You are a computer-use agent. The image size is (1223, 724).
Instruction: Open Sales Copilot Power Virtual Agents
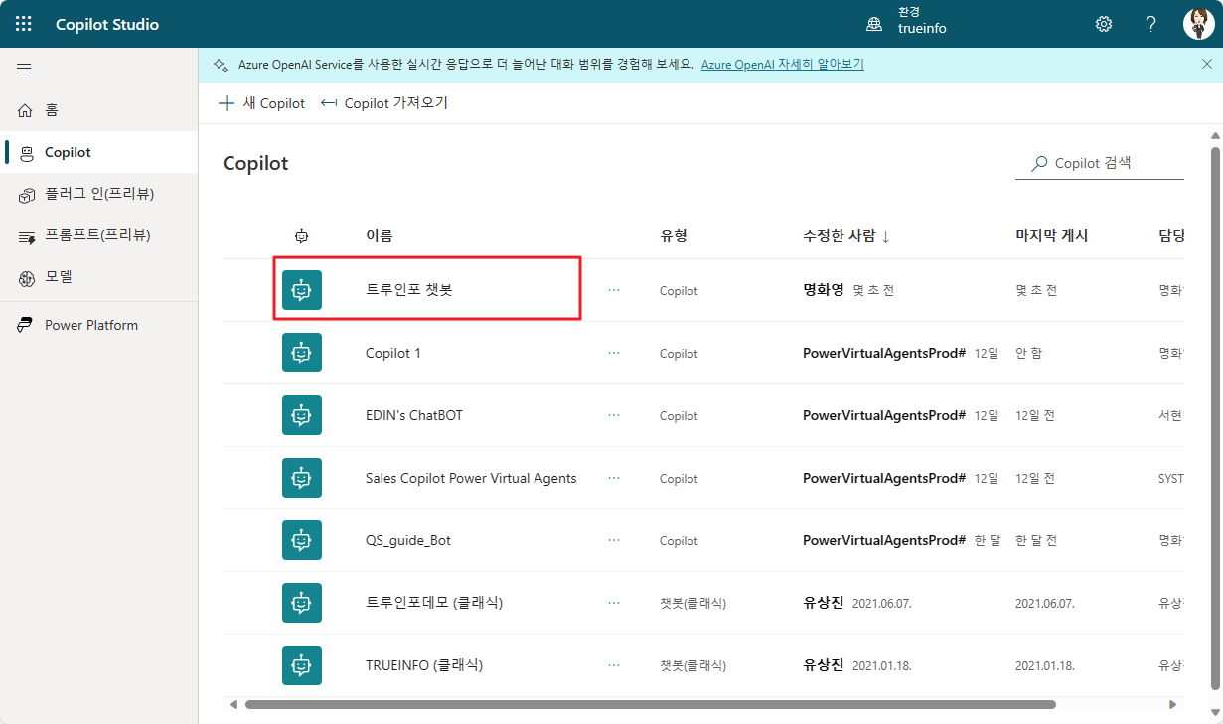pyautogui.click(x=471, y=478)
